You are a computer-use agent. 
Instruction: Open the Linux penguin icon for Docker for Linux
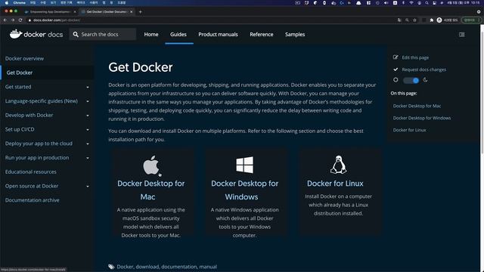point(338,165)
